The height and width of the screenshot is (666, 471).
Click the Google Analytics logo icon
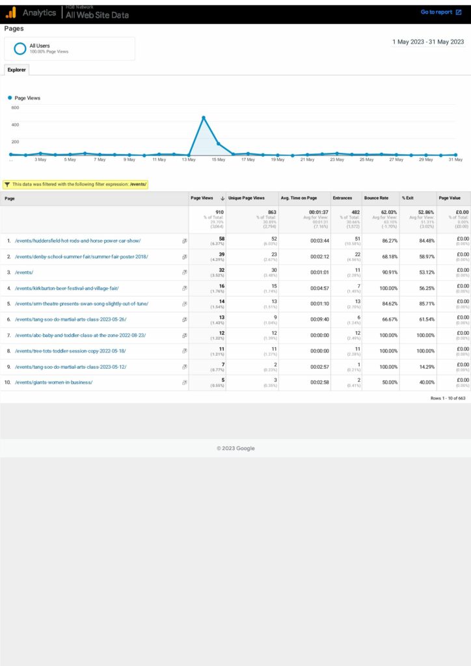click(10, 12)
